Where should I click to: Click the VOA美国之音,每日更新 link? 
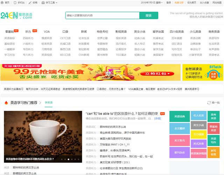[x=142, y=89]
